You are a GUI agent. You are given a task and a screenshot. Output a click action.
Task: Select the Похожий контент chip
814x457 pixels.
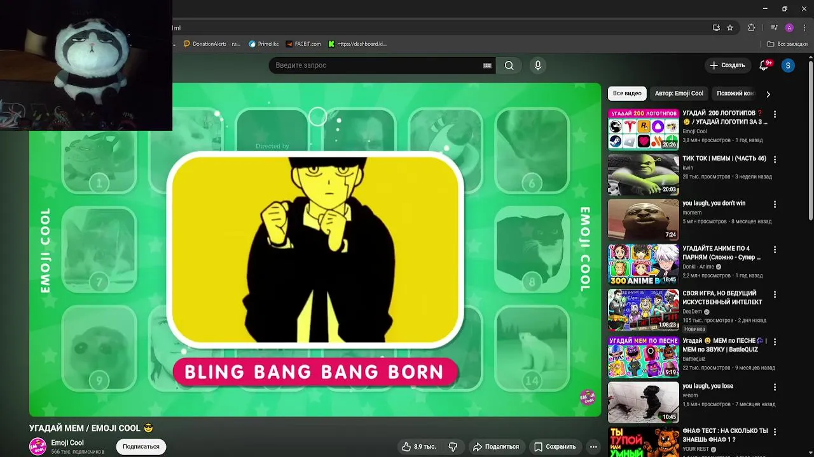pos(735,93)
